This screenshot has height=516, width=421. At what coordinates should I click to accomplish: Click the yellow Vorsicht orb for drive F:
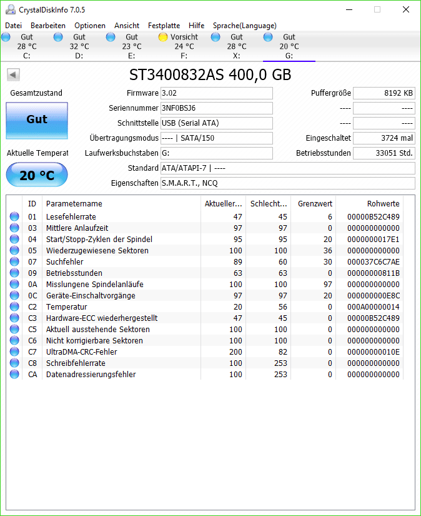tap(163, 37)
